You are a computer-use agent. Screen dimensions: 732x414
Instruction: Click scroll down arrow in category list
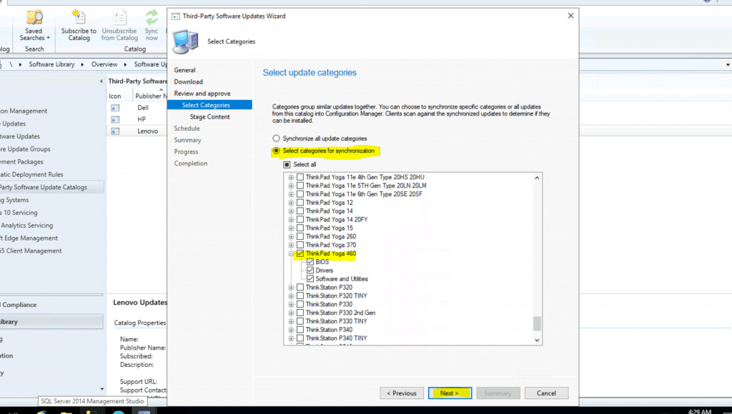(x=537, y=340)
